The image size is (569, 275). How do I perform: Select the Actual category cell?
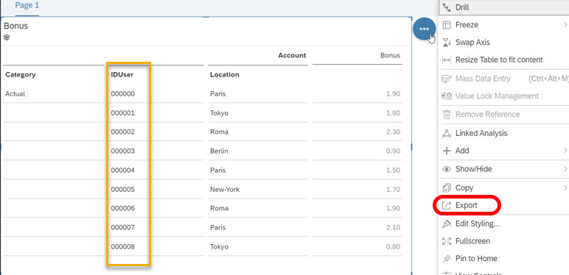point(15,93)
